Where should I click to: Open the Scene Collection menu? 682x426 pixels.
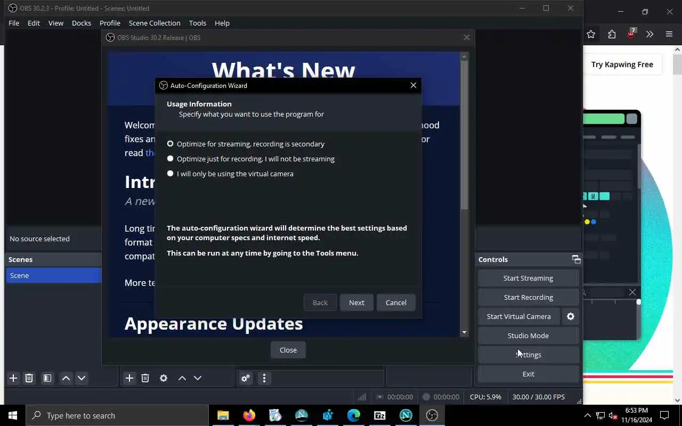(x=155, y=23)
